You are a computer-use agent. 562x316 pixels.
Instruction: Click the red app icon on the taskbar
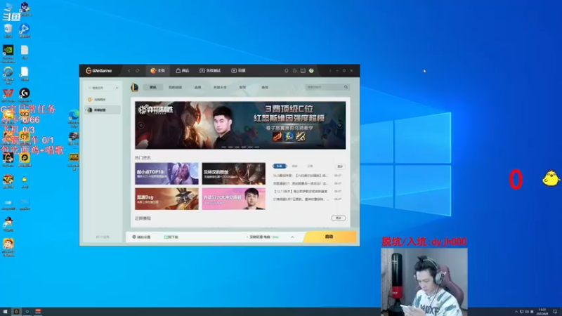38,312
